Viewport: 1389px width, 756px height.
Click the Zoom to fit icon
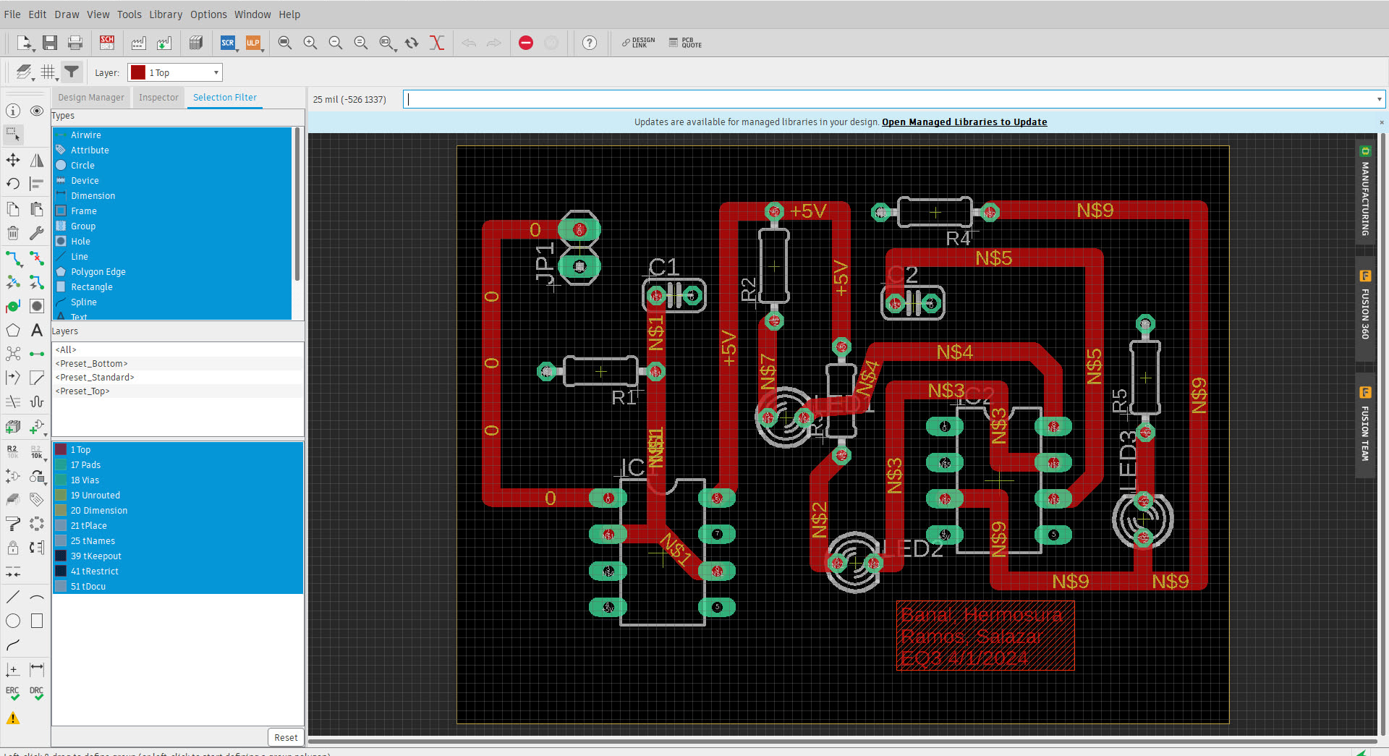(285, 43)
